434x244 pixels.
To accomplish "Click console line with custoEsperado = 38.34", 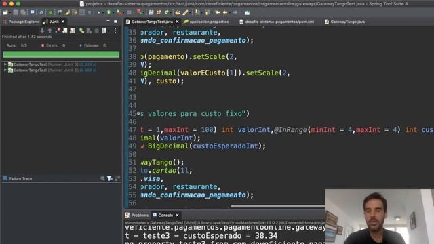I will [201, 236].
